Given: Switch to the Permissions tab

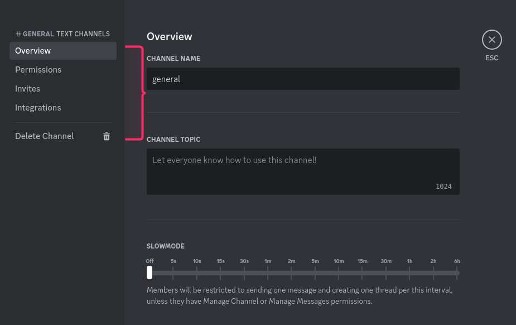Looking at the screenshot, I should 38,70.
